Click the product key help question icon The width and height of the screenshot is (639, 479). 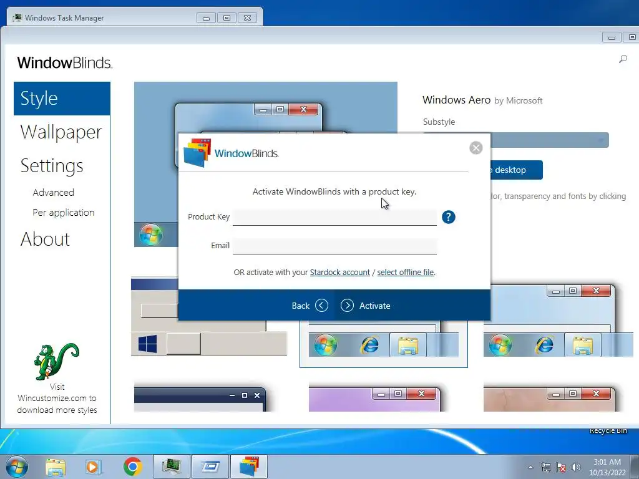click(x=448, y=217)
